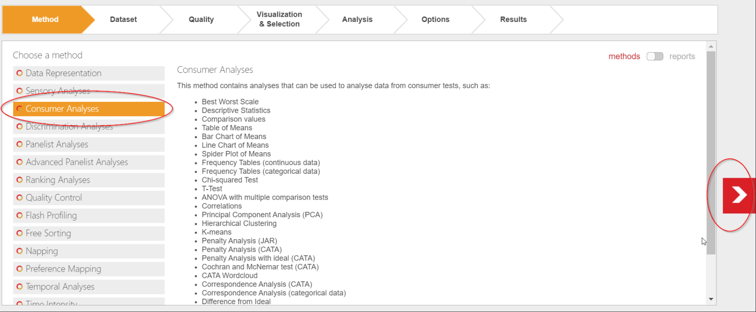Select the Temporal Analyses method
Screen dimensions: 756x312
pos(60,287)
